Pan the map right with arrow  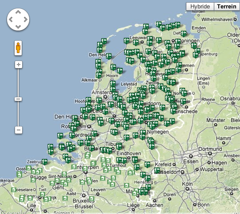pos(26,19)
